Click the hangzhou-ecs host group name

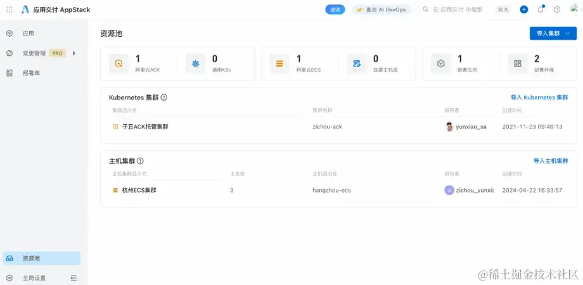331,190
